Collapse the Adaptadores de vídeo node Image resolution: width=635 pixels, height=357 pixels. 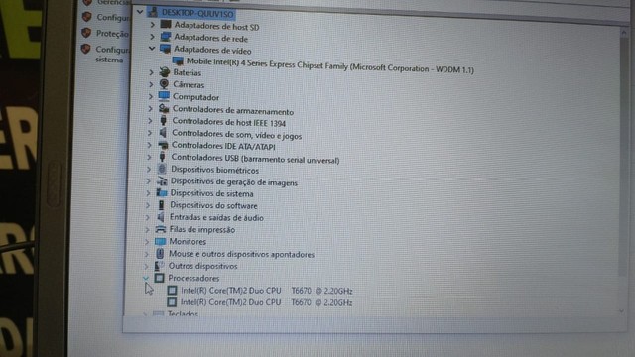click(x=152, y=49)
